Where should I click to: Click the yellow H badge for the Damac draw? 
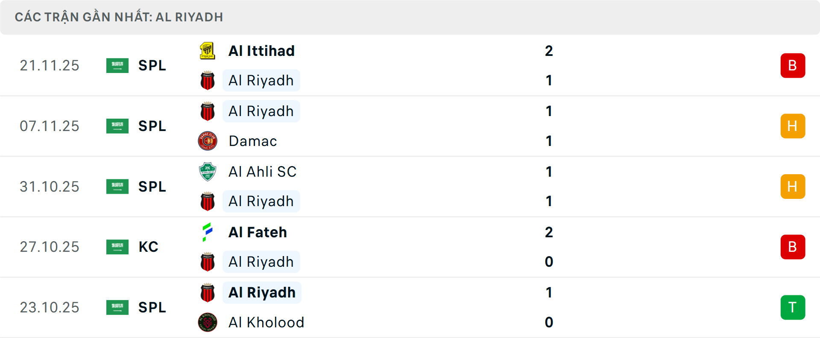(x=793, y=126)
